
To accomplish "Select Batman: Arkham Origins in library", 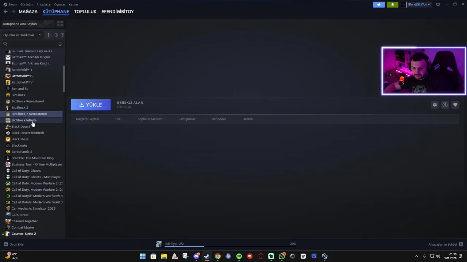I will point(31,57).
